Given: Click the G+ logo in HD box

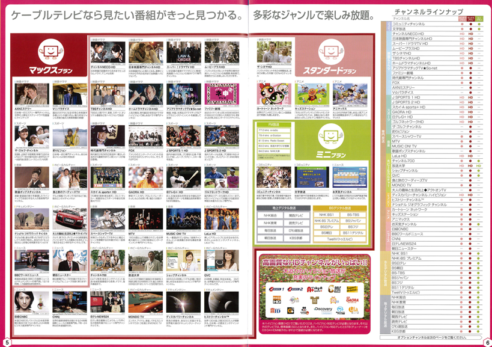Looking at the screenshot, I should pyautogui.click(x=291, y=311).
